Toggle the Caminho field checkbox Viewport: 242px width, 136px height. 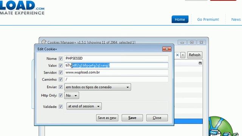tap(60, 79)
